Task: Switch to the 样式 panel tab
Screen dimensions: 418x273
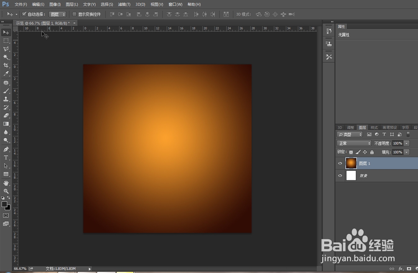Action: point(374,127)
